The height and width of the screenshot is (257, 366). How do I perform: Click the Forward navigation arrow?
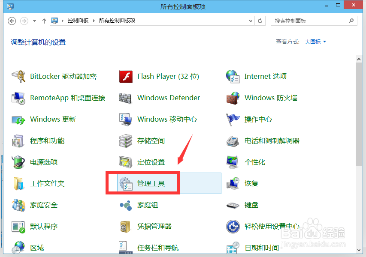coord(24,21)
